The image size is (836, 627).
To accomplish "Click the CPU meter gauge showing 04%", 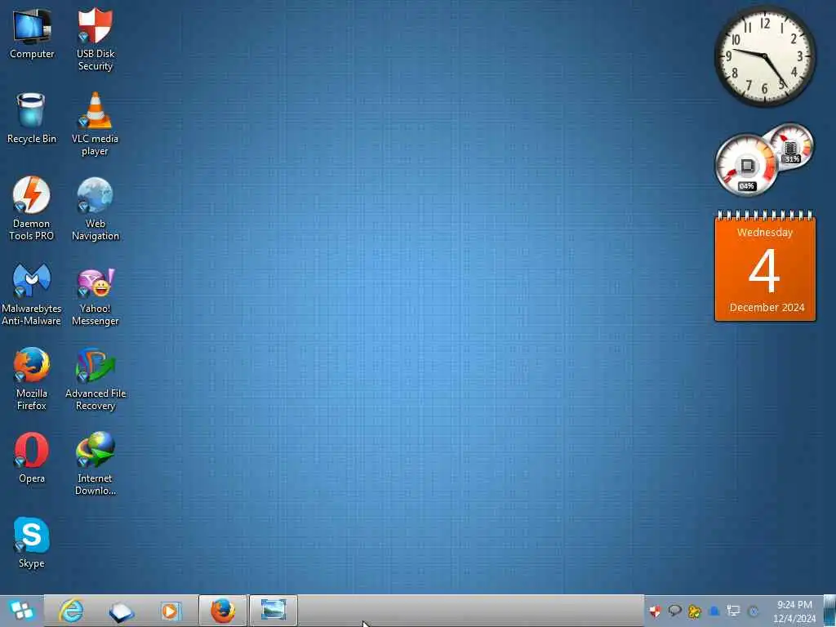I will (746, 165).
